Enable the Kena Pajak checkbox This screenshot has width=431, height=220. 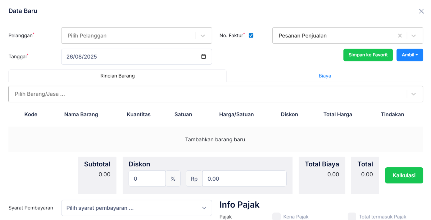[276, 216]
